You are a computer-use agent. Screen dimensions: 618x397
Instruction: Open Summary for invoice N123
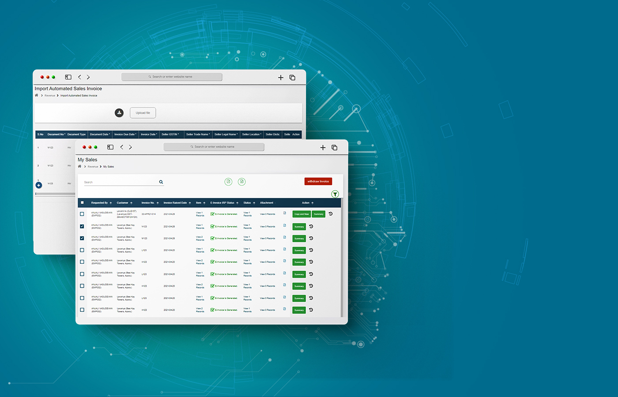click(x=299, y=227)
